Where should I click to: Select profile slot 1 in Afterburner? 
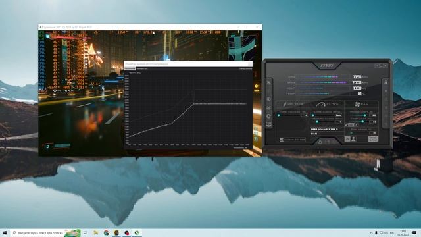click(386, 91)
